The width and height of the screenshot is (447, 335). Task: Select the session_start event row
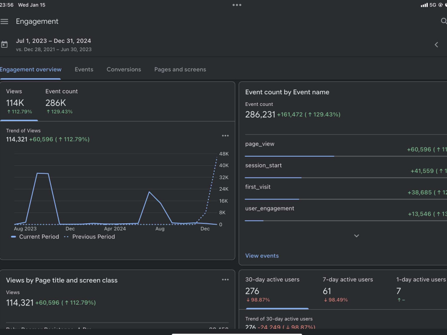[x=346, y=169]
